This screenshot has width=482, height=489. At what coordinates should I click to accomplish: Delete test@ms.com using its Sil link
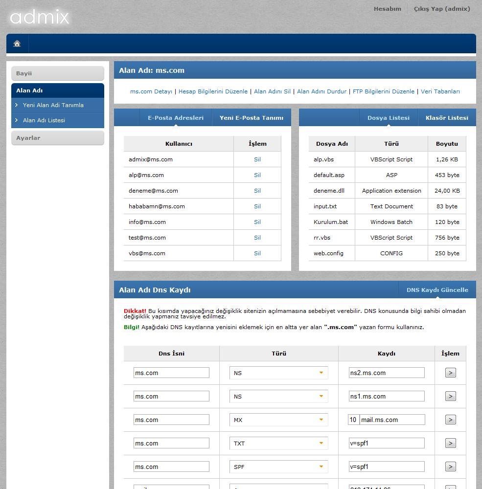[257, 238]
